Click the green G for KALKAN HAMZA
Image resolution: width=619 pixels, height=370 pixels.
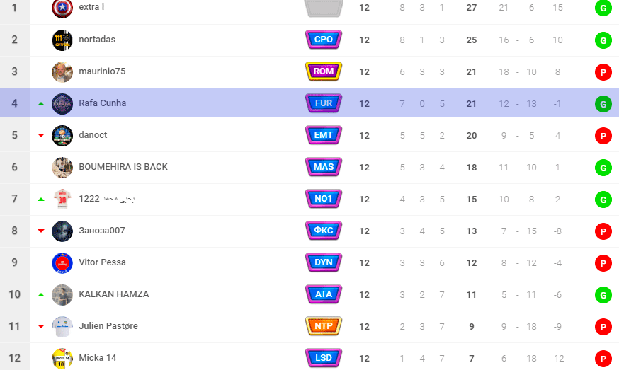(x=603, y=295)
